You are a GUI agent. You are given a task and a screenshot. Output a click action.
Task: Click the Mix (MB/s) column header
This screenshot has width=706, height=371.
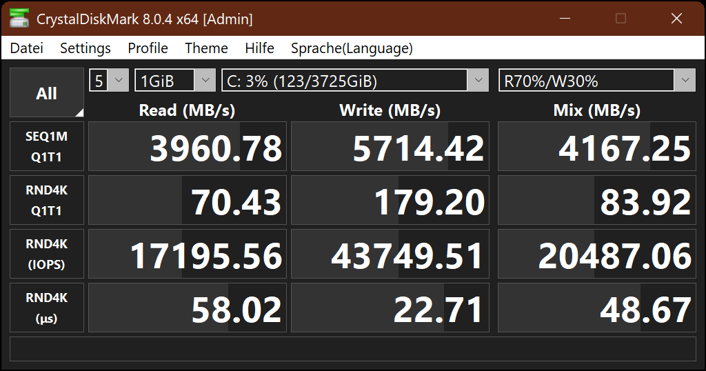pos(596,110)
